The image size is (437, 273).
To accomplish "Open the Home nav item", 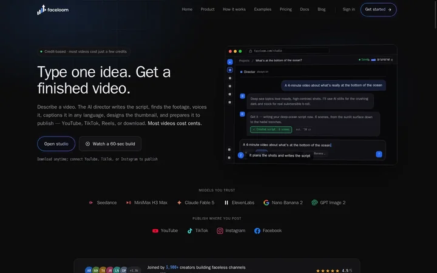I will 187,10.
